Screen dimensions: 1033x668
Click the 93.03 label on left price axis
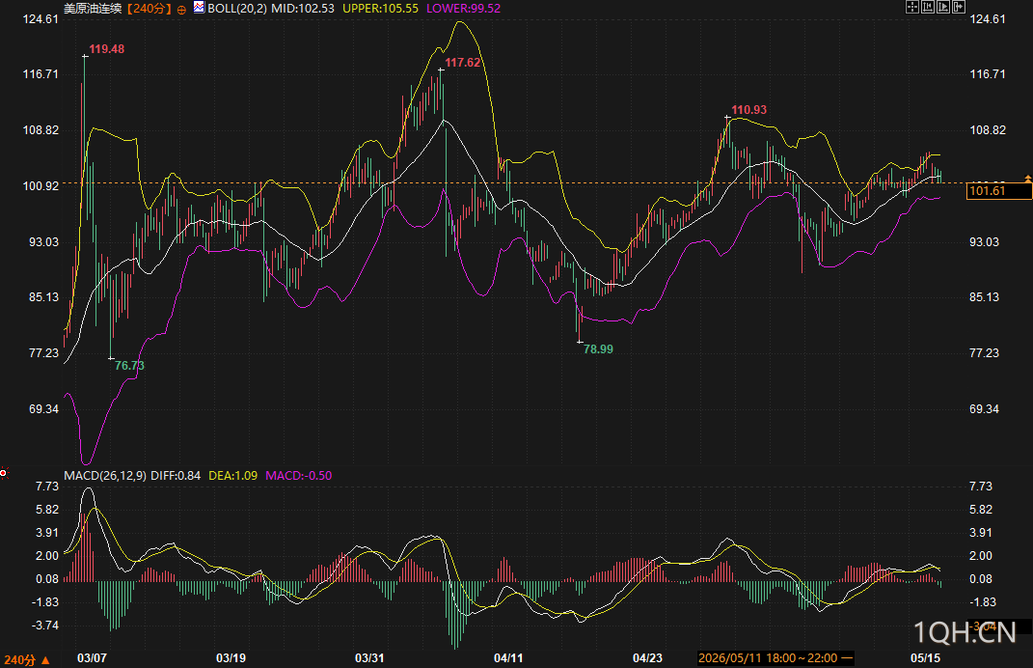coord(43,242)
